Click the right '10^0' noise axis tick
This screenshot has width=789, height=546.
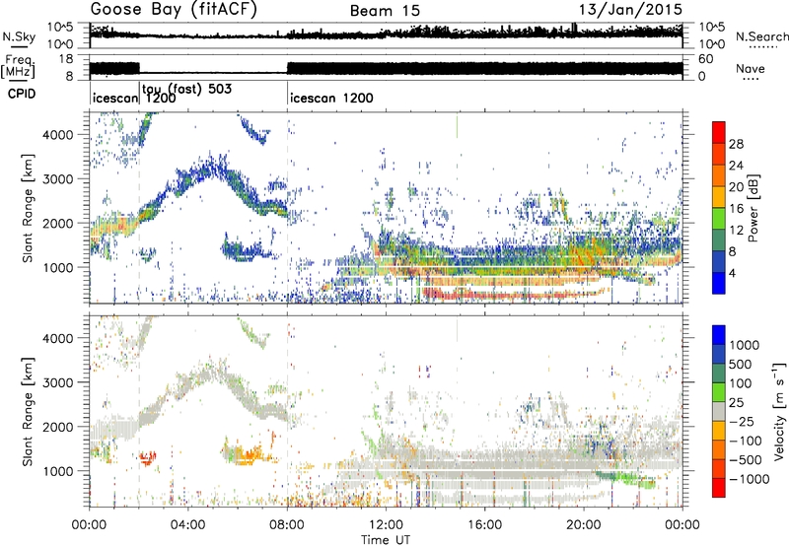(x=711, y=44)
